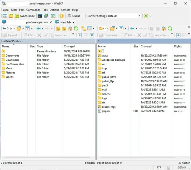
Task: Open the Tabs menu
Action: click(x=45, y=10)
